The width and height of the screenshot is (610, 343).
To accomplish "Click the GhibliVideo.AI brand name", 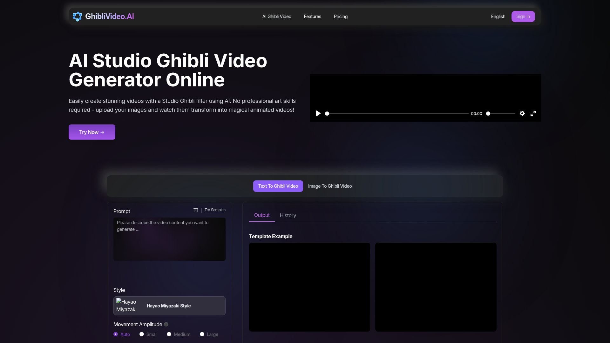I will click(110, 17).
